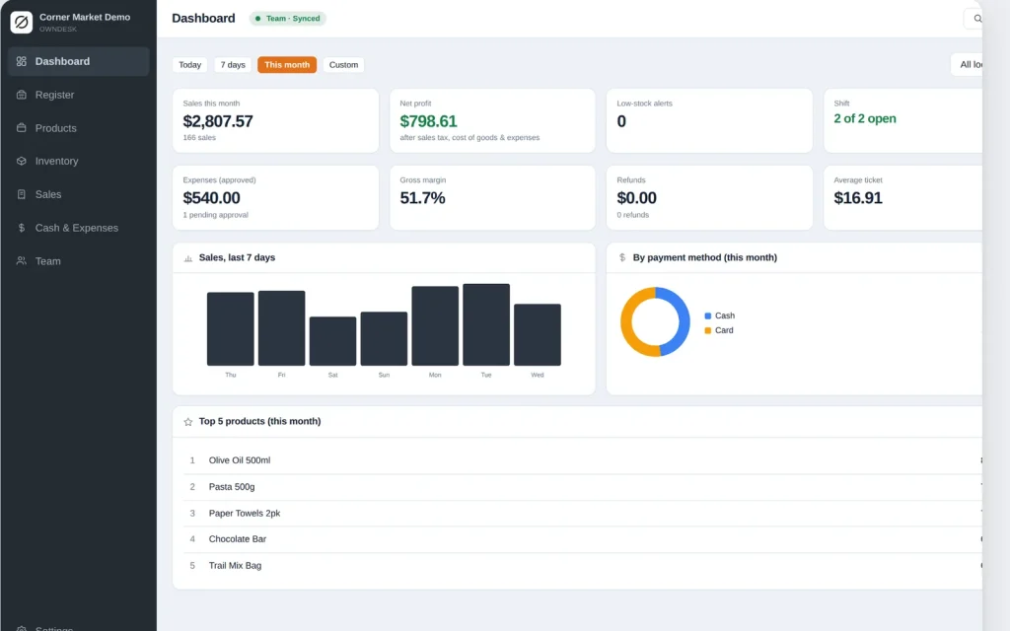Open the All locations dropdown
The width and height of the screenshot is (1010, 631).
click(x=967, y=64)
